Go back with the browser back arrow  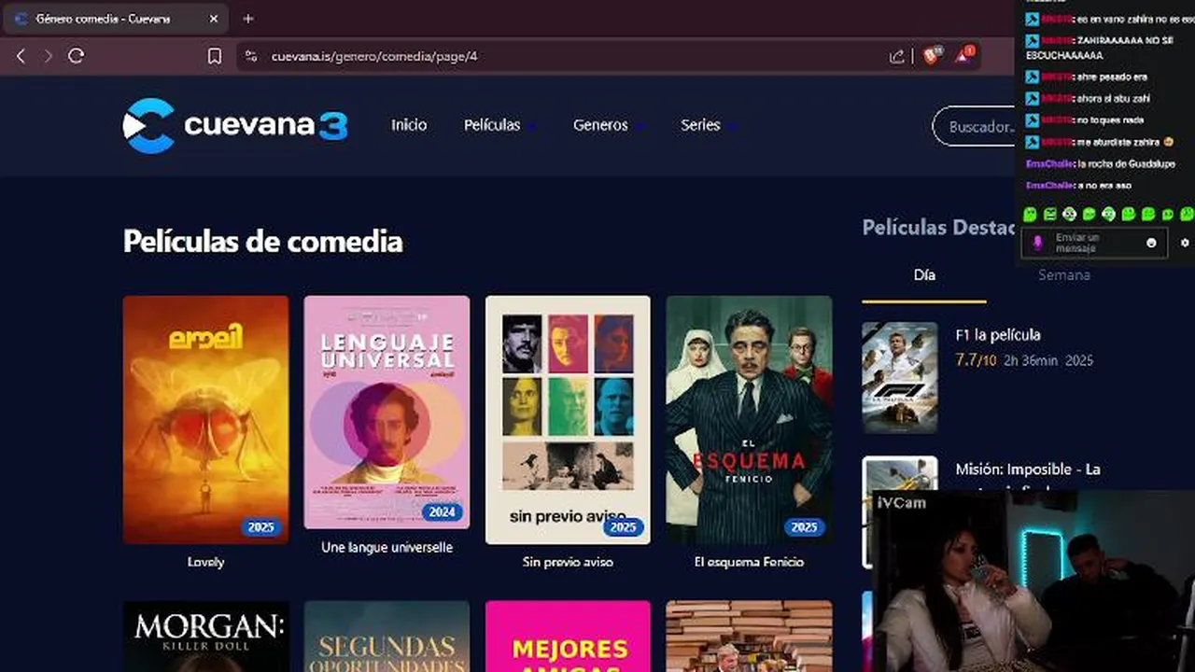pyautogui.click(x=21, y=56)
